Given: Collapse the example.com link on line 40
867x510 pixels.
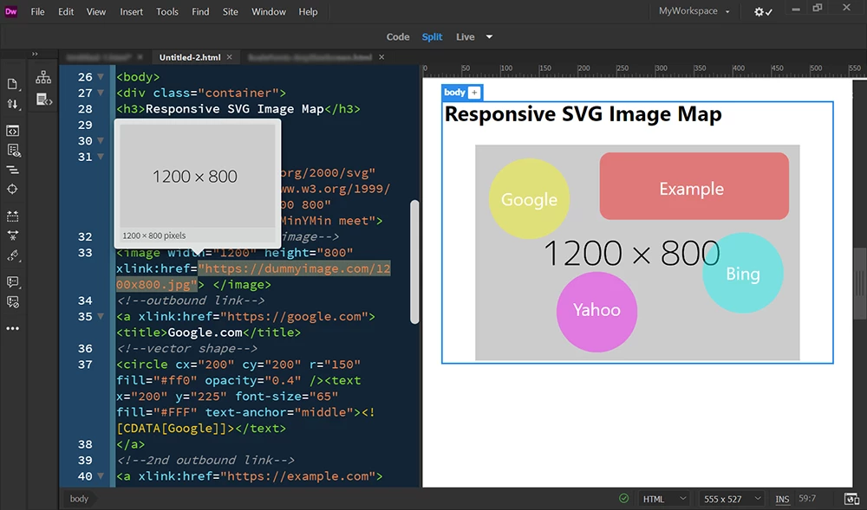Looking at the screenshot, I should pyautogui.click(x=101, y=475).
